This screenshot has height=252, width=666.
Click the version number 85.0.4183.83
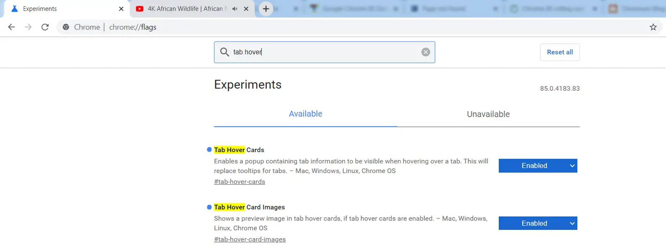click(560, 89)
